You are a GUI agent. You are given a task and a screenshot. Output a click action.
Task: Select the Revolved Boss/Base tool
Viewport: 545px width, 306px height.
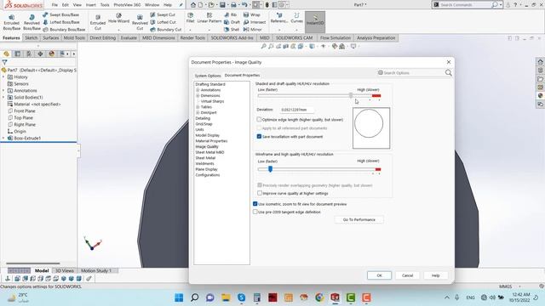(x=32, y=22)
